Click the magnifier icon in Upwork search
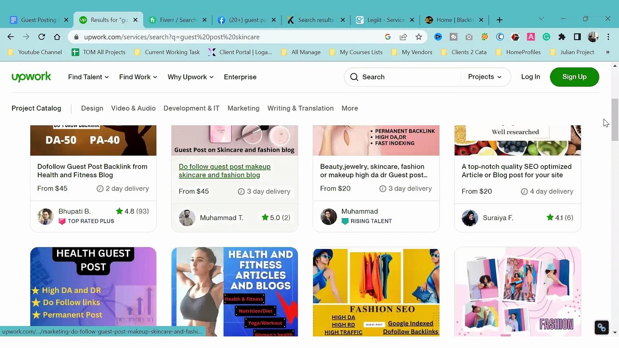This screenshot has width=619, height=348. click(354, 77)
